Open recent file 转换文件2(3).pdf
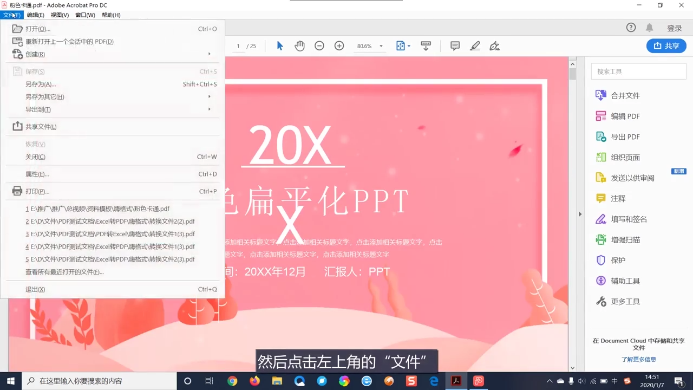 click(113, 259)
